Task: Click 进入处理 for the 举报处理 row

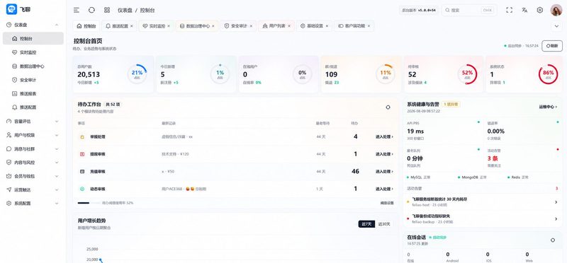Action: tap(384, 136)
